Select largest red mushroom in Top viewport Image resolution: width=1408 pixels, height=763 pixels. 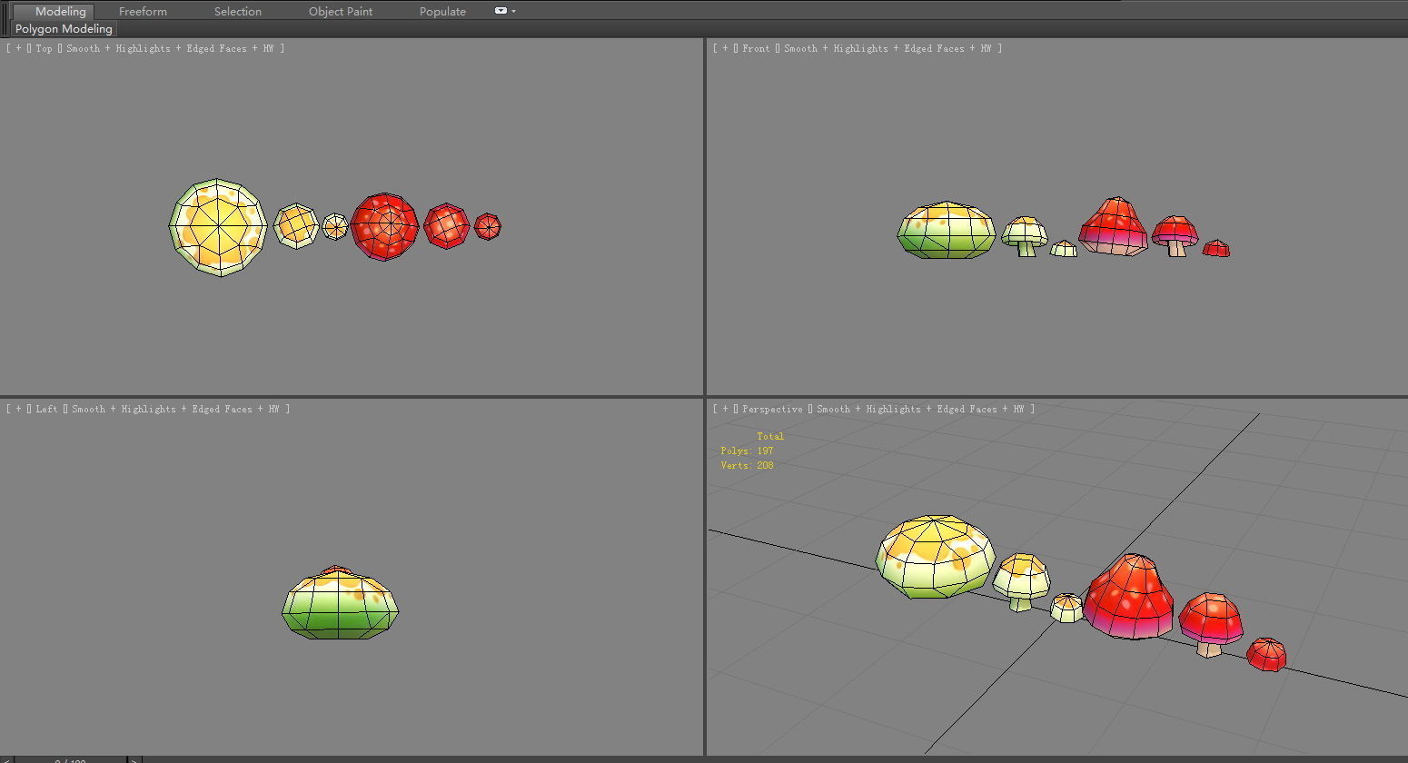tap(384, 226)
